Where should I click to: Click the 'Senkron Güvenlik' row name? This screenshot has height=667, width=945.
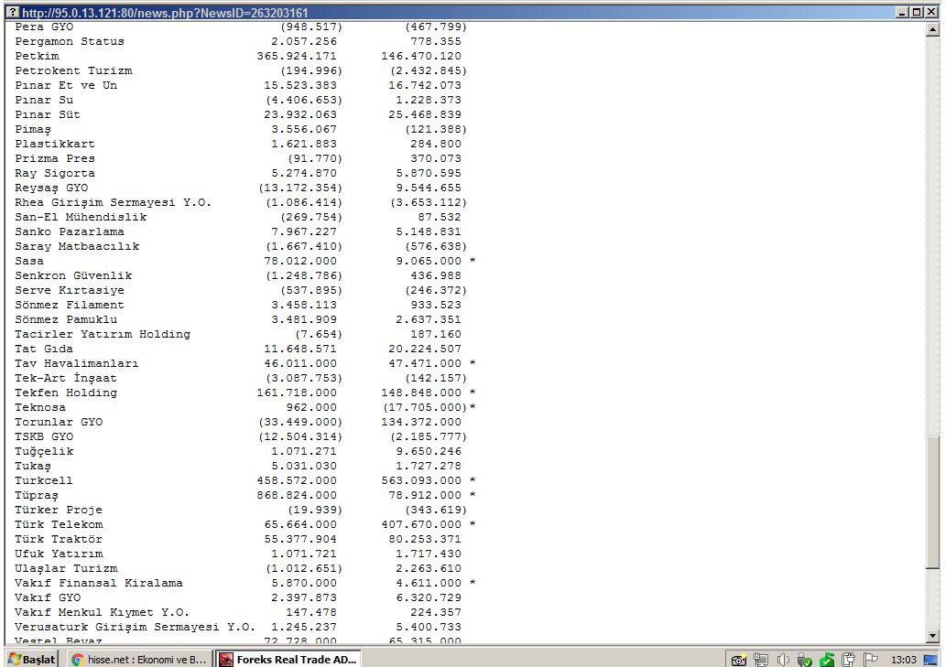click(x=73, y=275)
